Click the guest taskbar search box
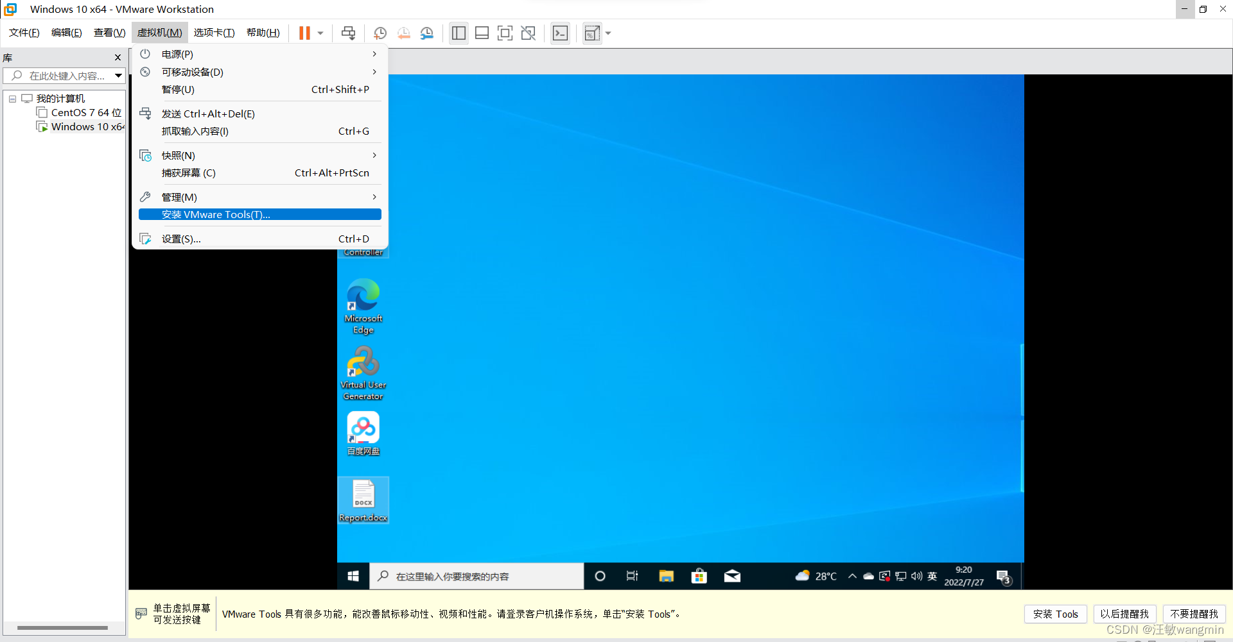Viewport: 1233px width, 642px height. pos(477,576)
